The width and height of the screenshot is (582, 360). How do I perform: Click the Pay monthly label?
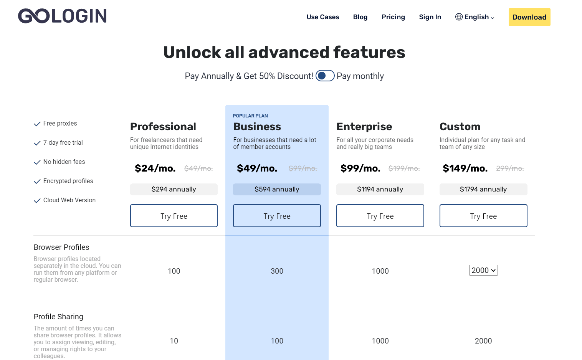pyautogui.click(x=360, y=76)
